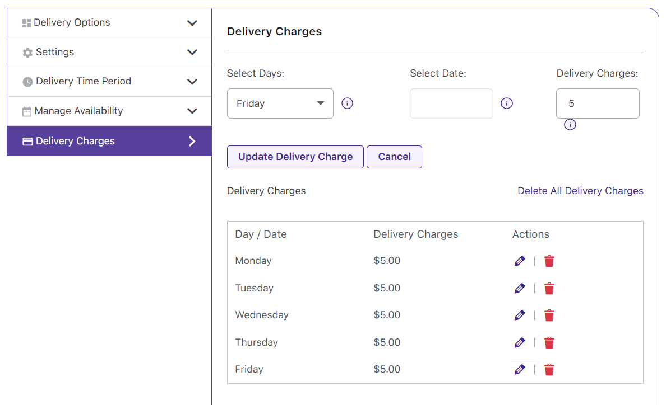The height and width of the screenshot is (405, 666).
Task: Delete the Friday delivery charge
Action: coord(549,369)
